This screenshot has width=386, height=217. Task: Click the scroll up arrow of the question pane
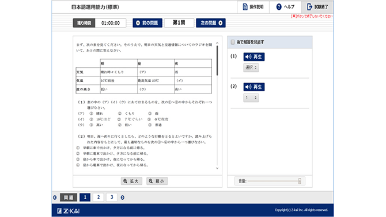click(x=217, y=43)
